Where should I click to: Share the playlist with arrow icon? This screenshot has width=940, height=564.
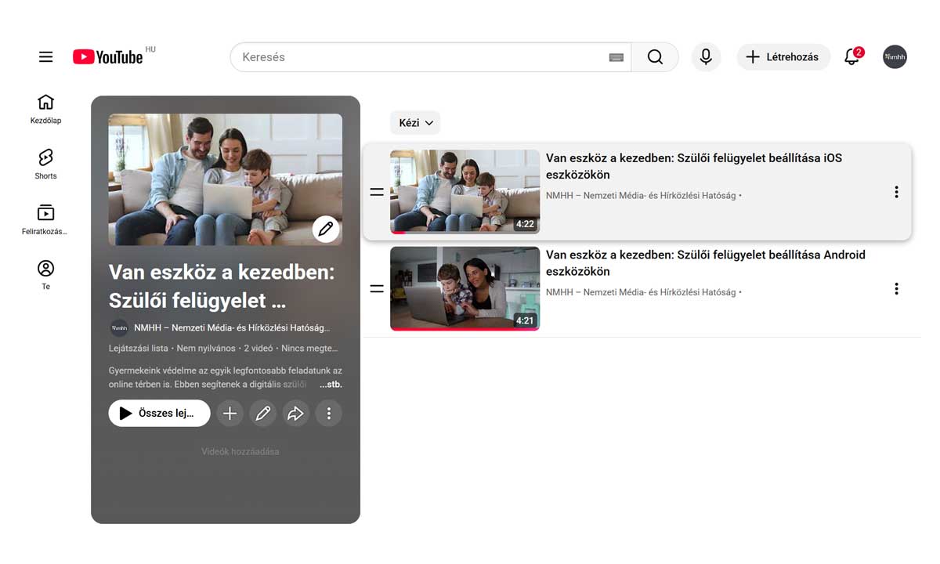click(295, 414)
